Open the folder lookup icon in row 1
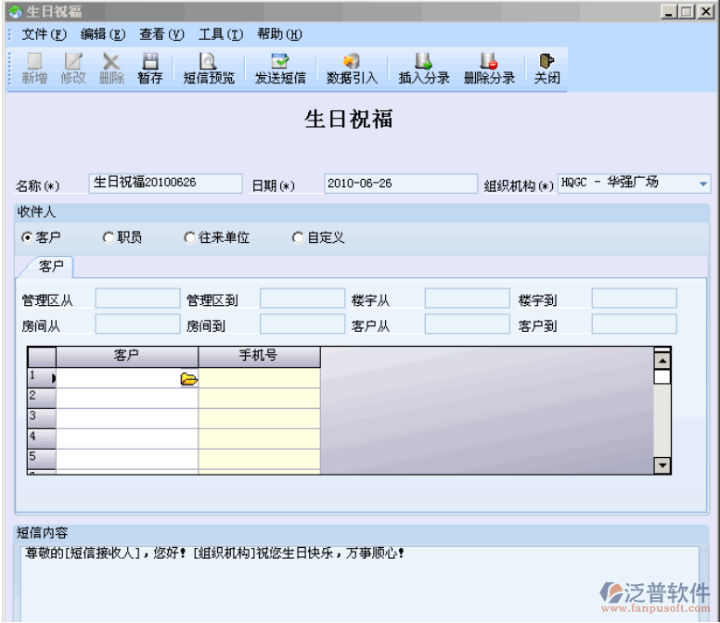 pos(188,378)
